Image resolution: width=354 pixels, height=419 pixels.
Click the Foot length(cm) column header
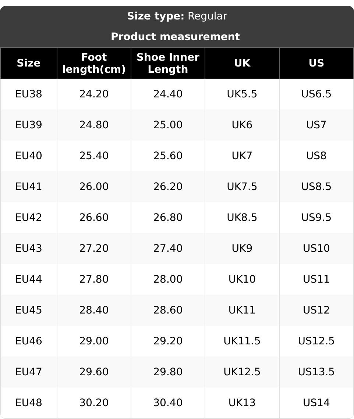click(x=94, y=63)
